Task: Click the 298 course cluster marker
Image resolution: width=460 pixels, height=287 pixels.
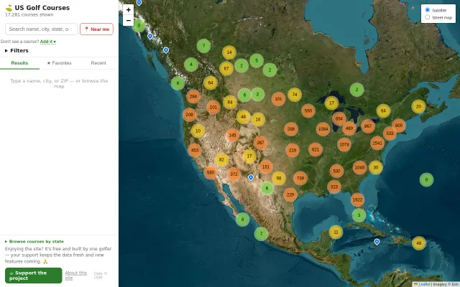Action: [x=291, y=129]
